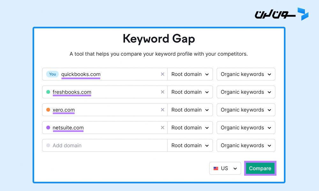The width and height of the screenshot is (319, 191).
Task: Open Root domain dropdown for quickbooks.com
Action: coord(190,74)
